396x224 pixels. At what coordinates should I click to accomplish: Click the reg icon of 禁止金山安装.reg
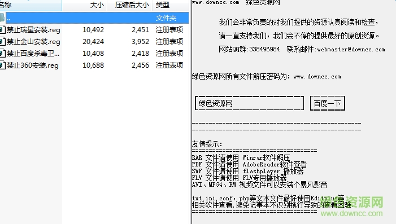pyautogui.click(x=2, y=42)
